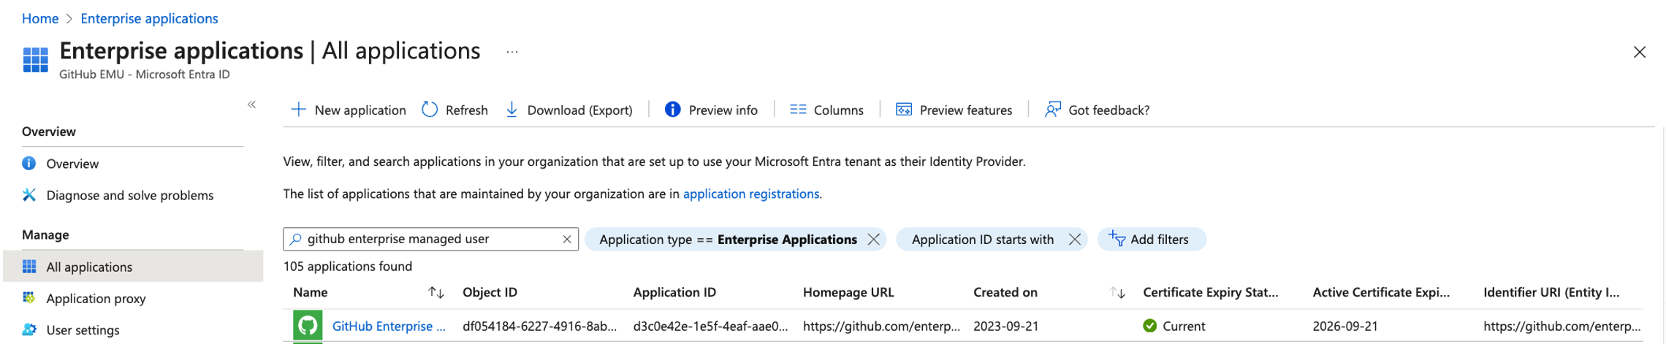
Task: Remove the Application type filter
Action: point(873,240)
